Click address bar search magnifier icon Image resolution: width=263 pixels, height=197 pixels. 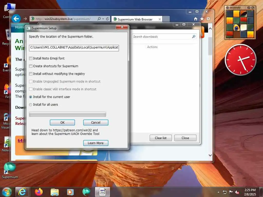[x=99, y=19]
